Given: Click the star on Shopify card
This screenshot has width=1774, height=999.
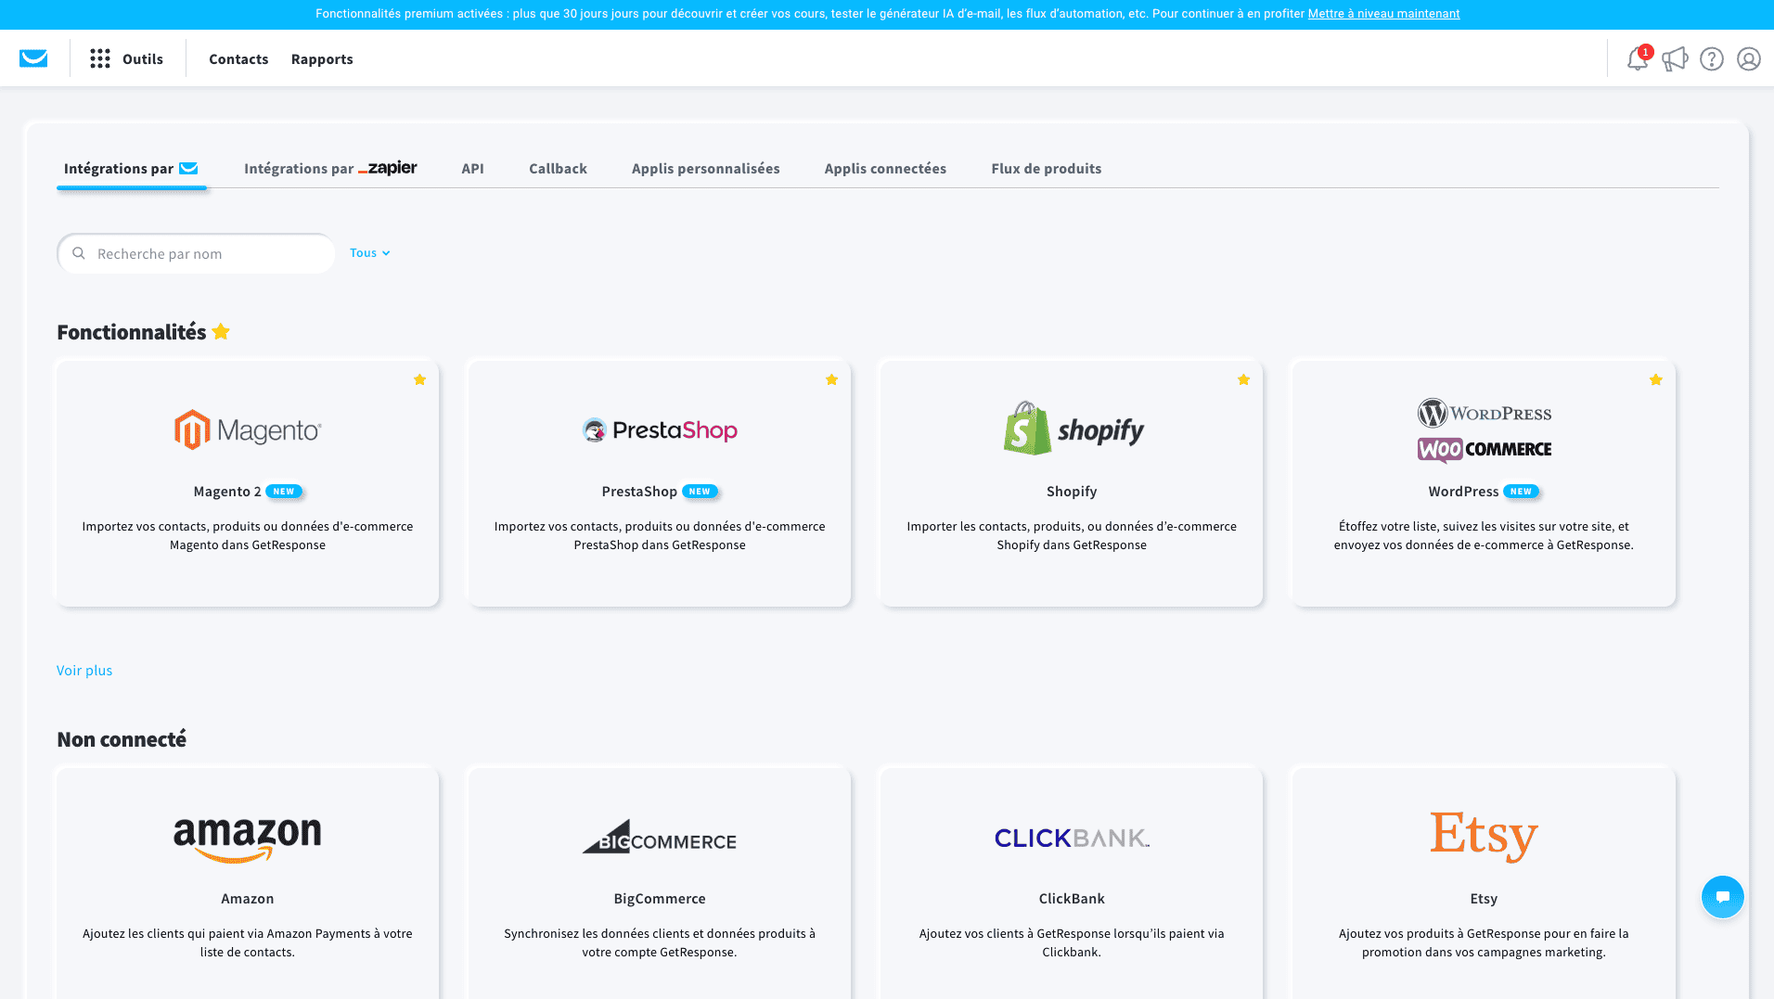Looking at the screenshot, I should click(1243, 379).
